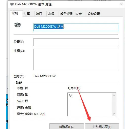125x129 pixels.
Task: Click the model text Deli M2000DW
Action: [45, 76]
